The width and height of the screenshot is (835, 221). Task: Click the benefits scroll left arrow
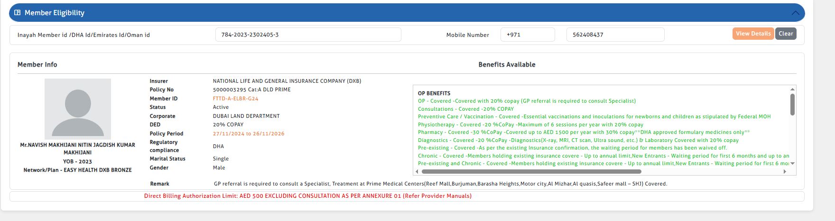(x=417, y=171)
